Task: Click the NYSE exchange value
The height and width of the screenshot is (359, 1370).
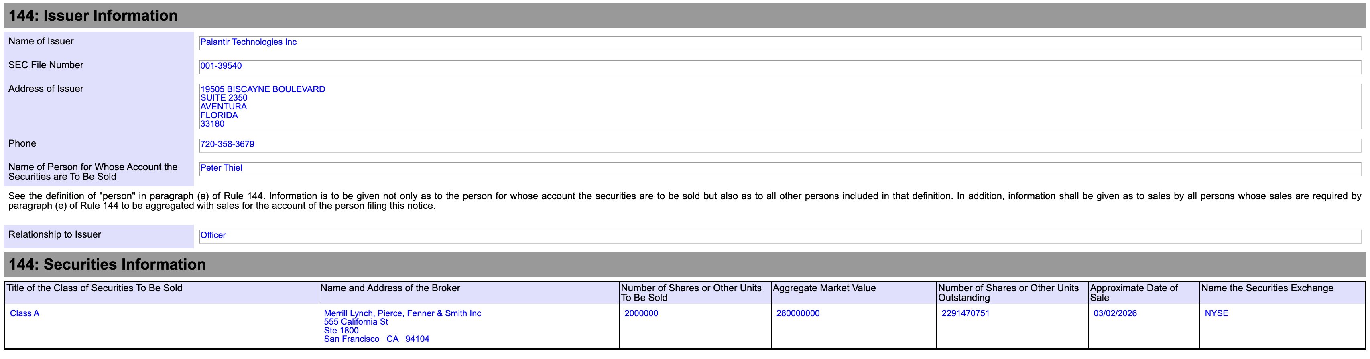Action: point(1216,313)
